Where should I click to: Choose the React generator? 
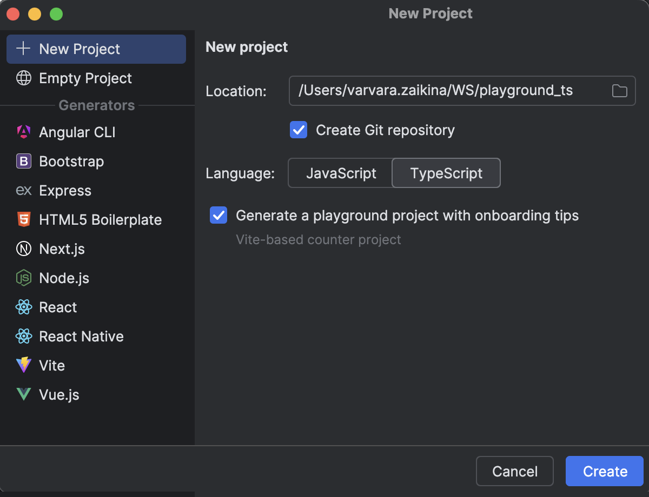[x=58, y=307]
